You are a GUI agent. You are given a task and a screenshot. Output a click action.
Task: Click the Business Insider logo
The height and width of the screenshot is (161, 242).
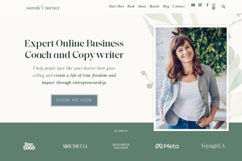pos(121,146)
